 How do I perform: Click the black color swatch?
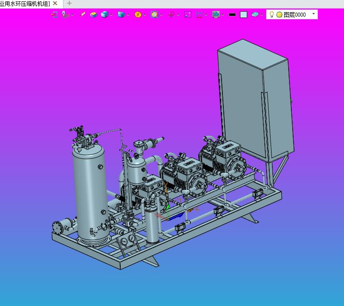click(232, 14)
